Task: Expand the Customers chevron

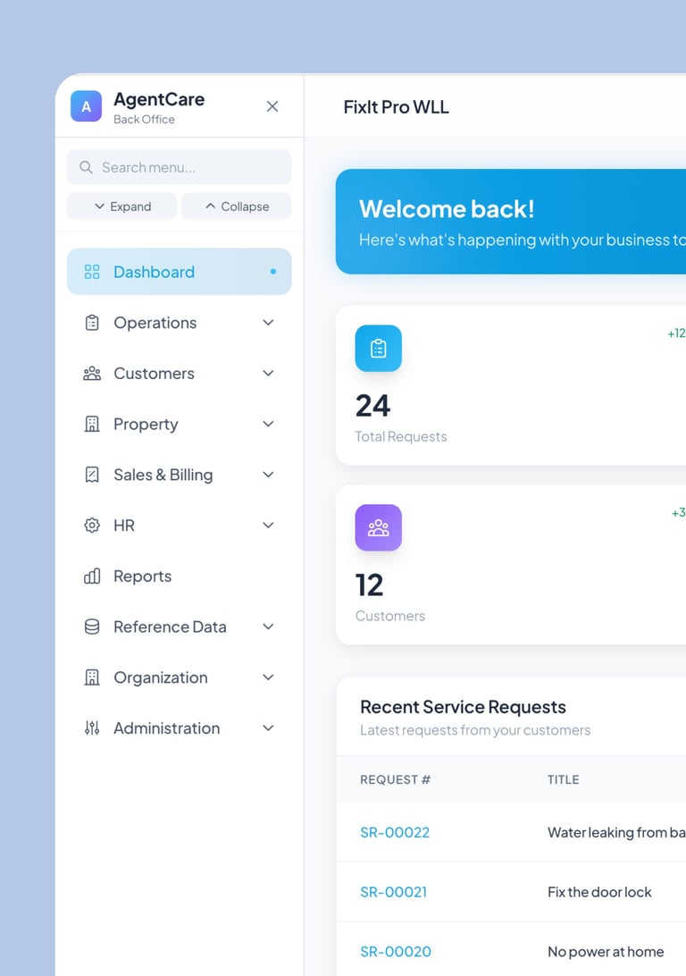Action: [x=268, y=374]
